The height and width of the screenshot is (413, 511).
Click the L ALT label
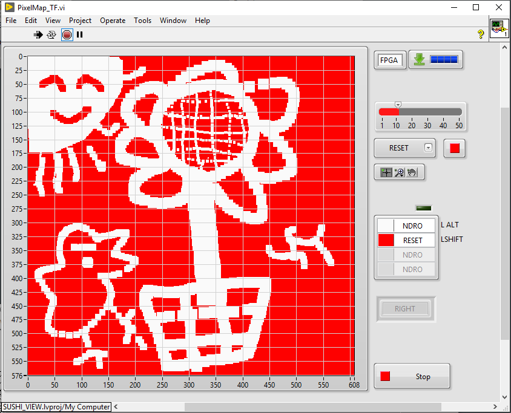pyautogui.click(x=450, y=225)
